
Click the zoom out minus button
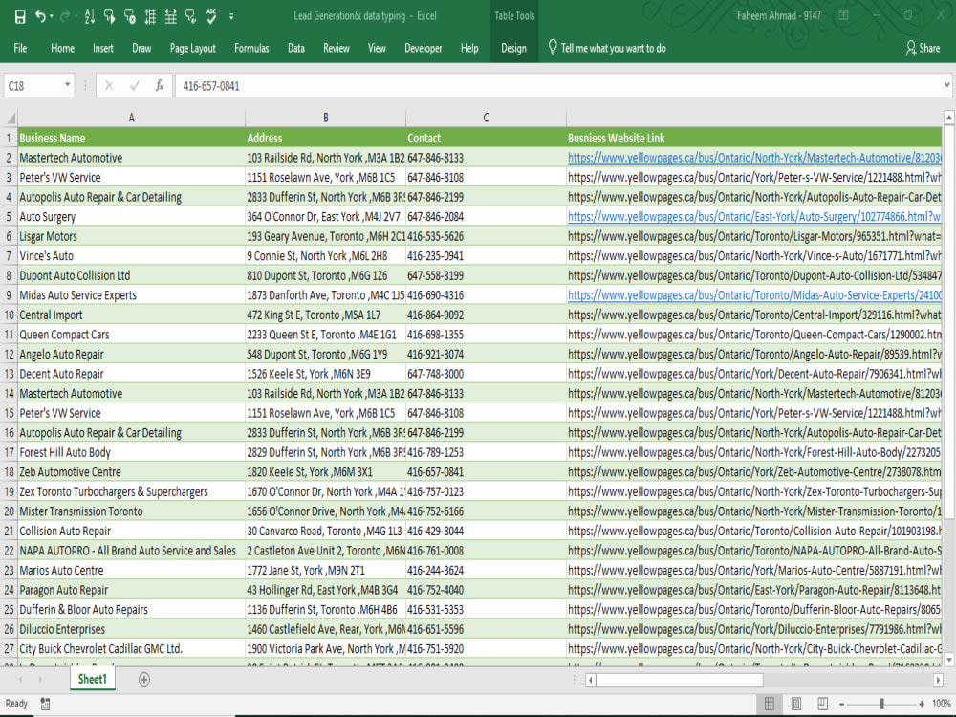click(842, 705)
